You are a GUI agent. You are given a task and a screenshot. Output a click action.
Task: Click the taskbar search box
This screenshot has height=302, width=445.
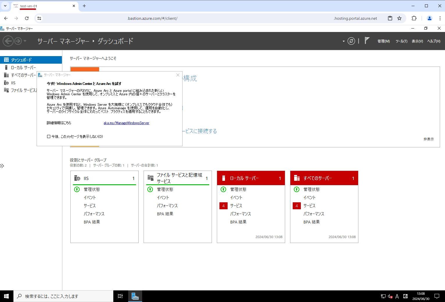point(63,296)
